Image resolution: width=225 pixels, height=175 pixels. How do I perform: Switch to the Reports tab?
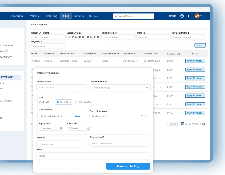pyautogui.click(x=79, y=16)
